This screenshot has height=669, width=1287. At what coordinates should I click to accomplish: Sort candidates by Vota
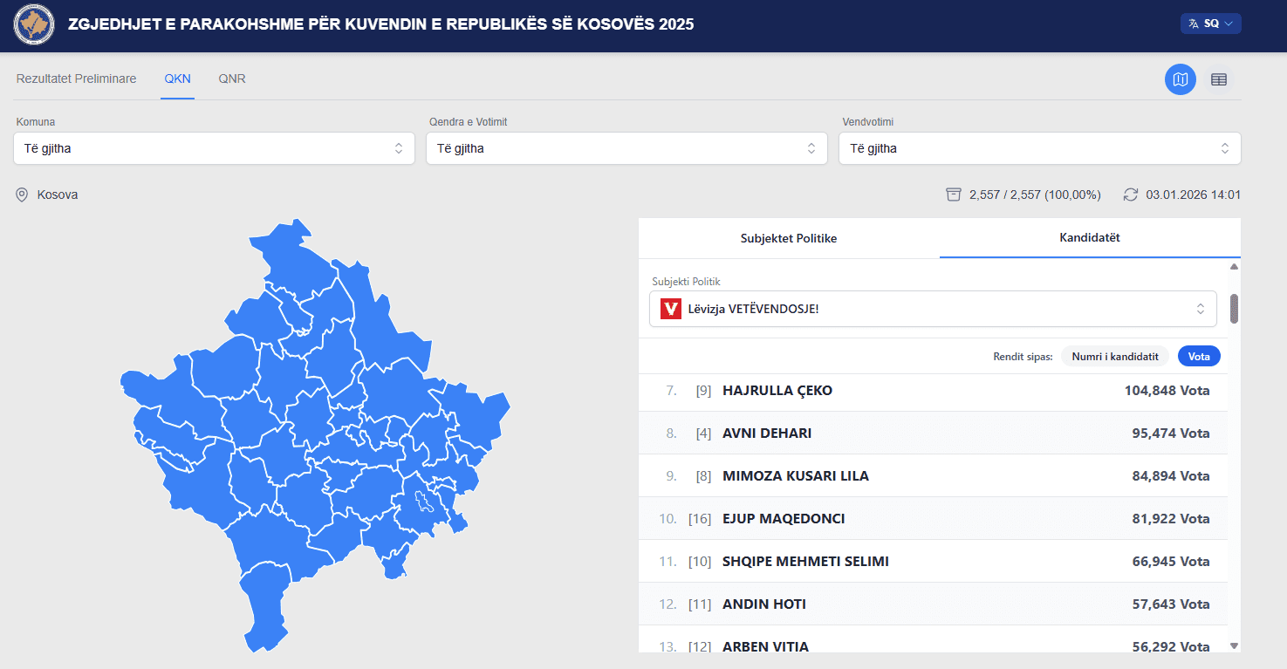1198,356
